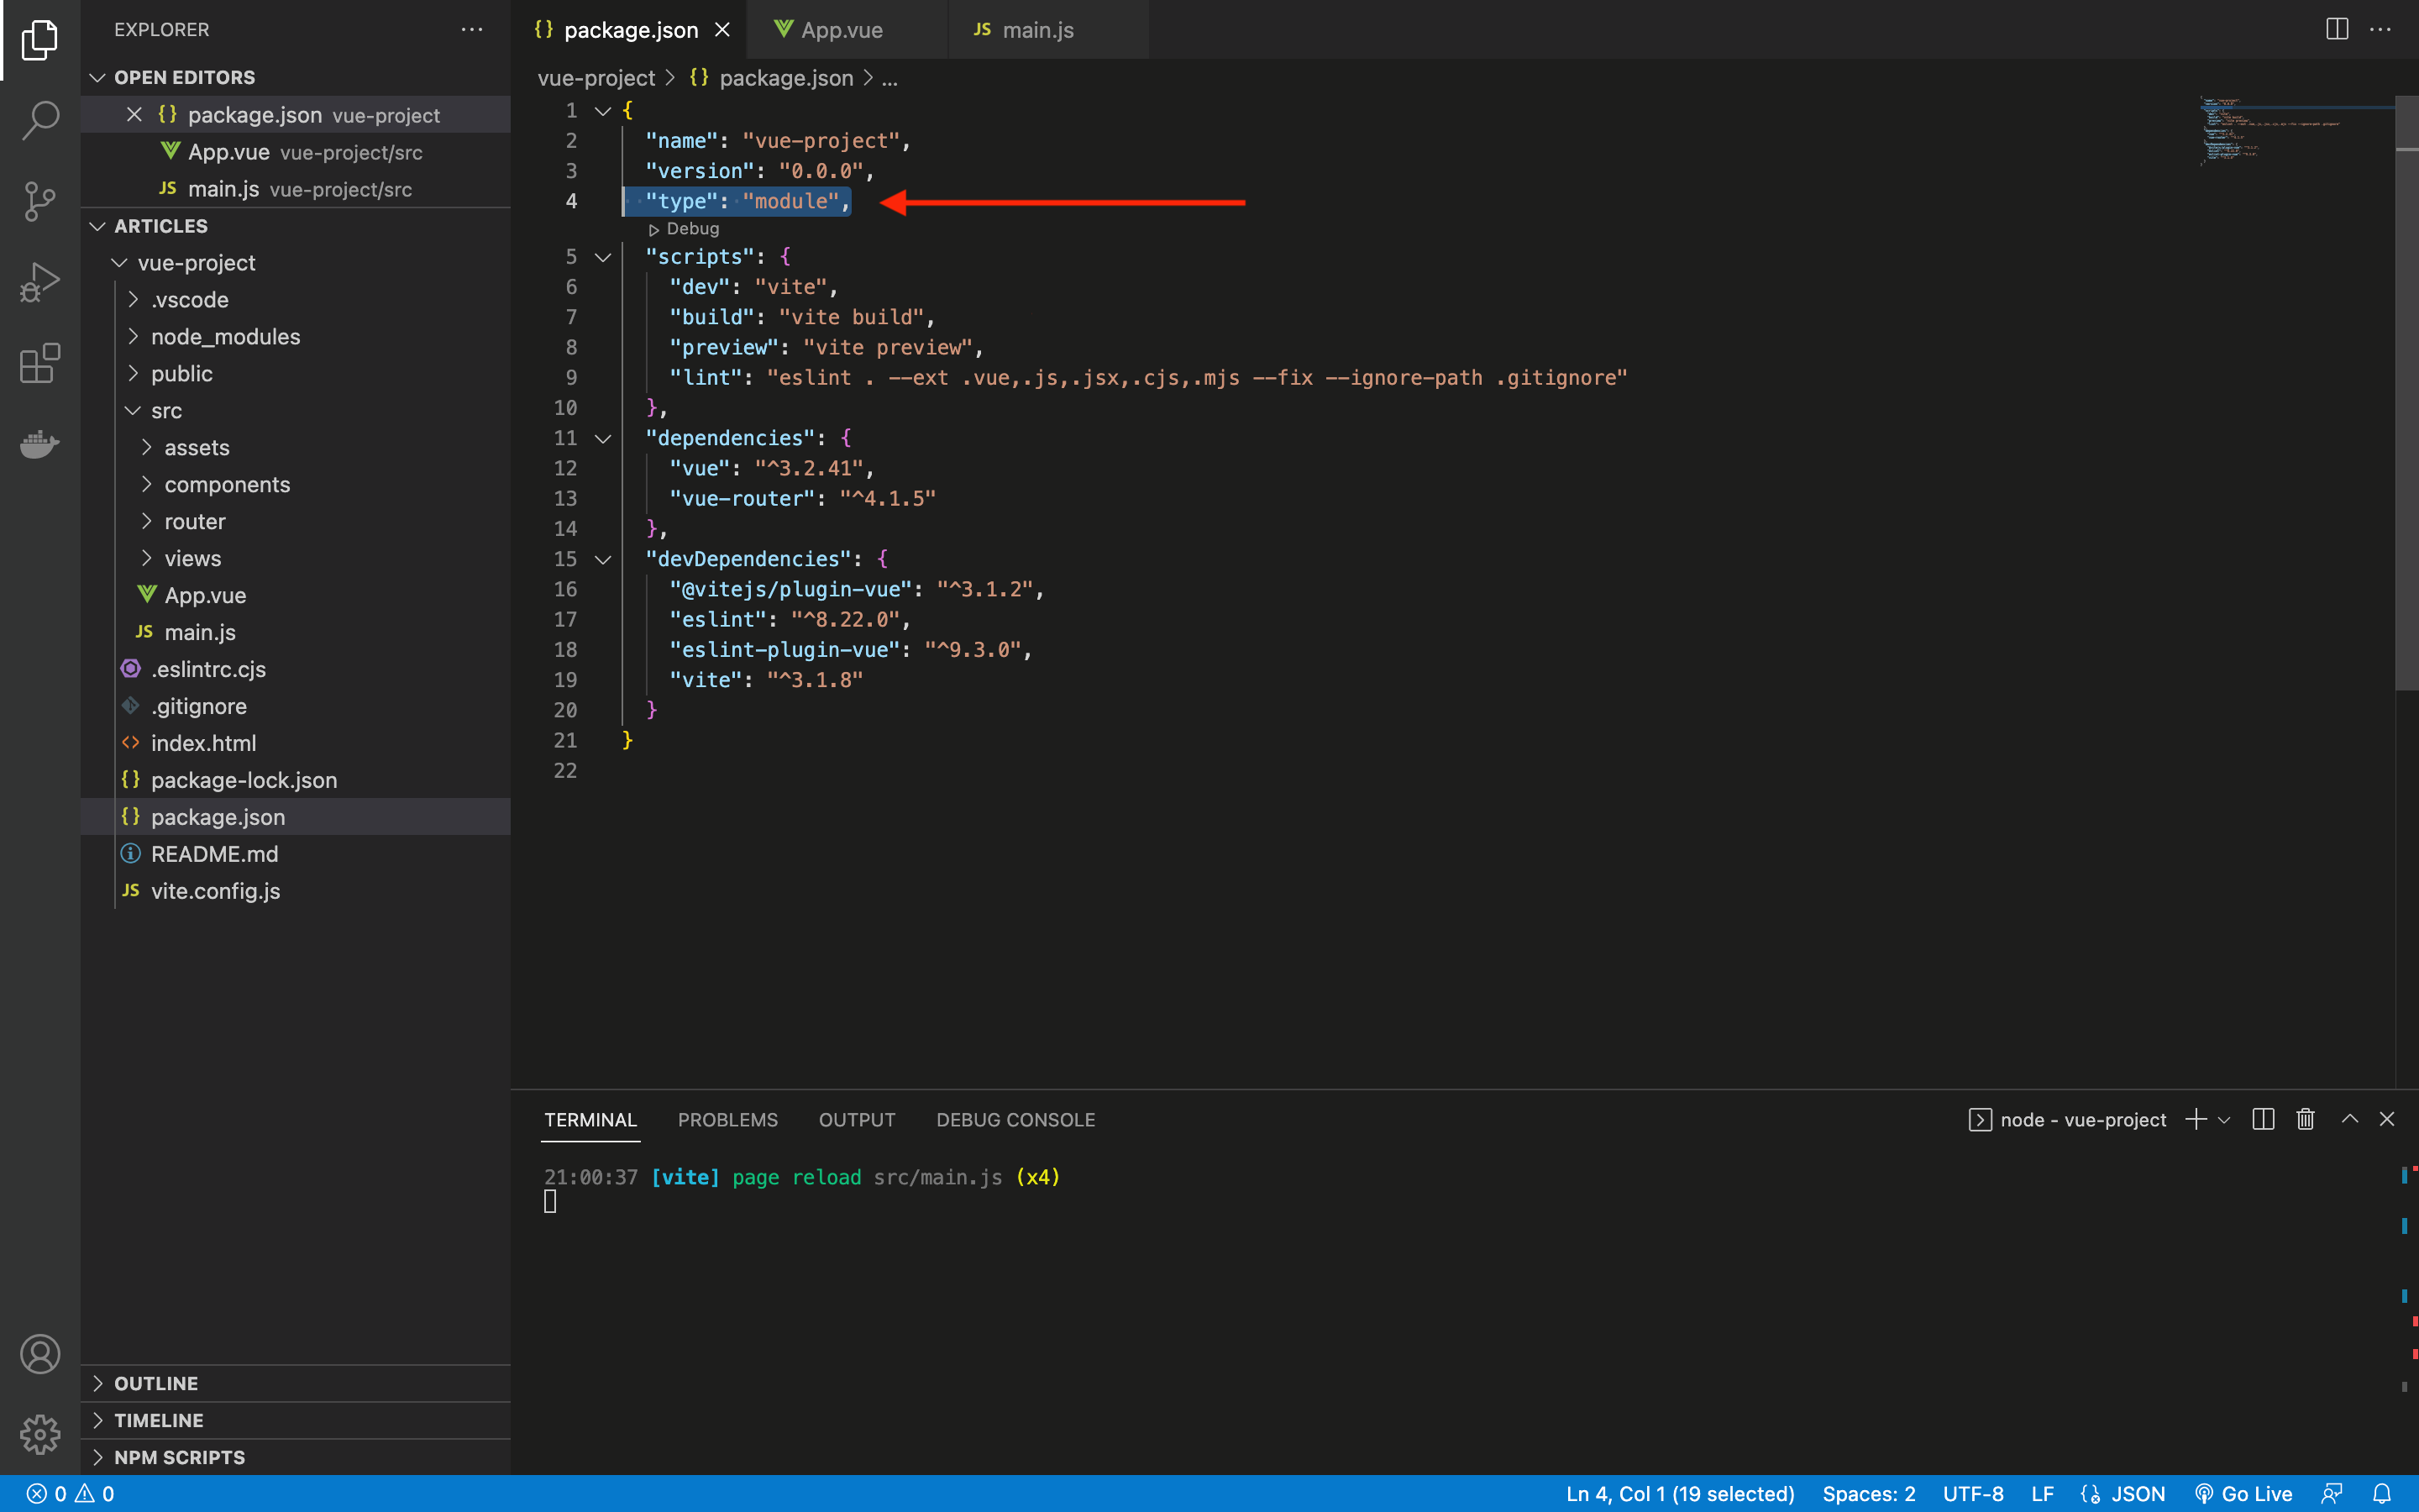
Task: Open the Explorer view in activity bar
Action: coord(40,40)
